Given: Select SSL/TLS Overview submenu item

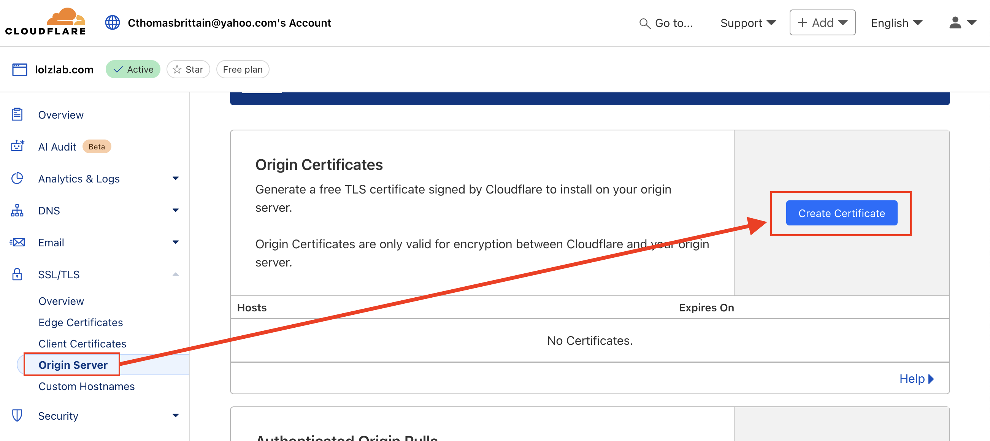Looking at the screenshot, I should click(61, 301).
